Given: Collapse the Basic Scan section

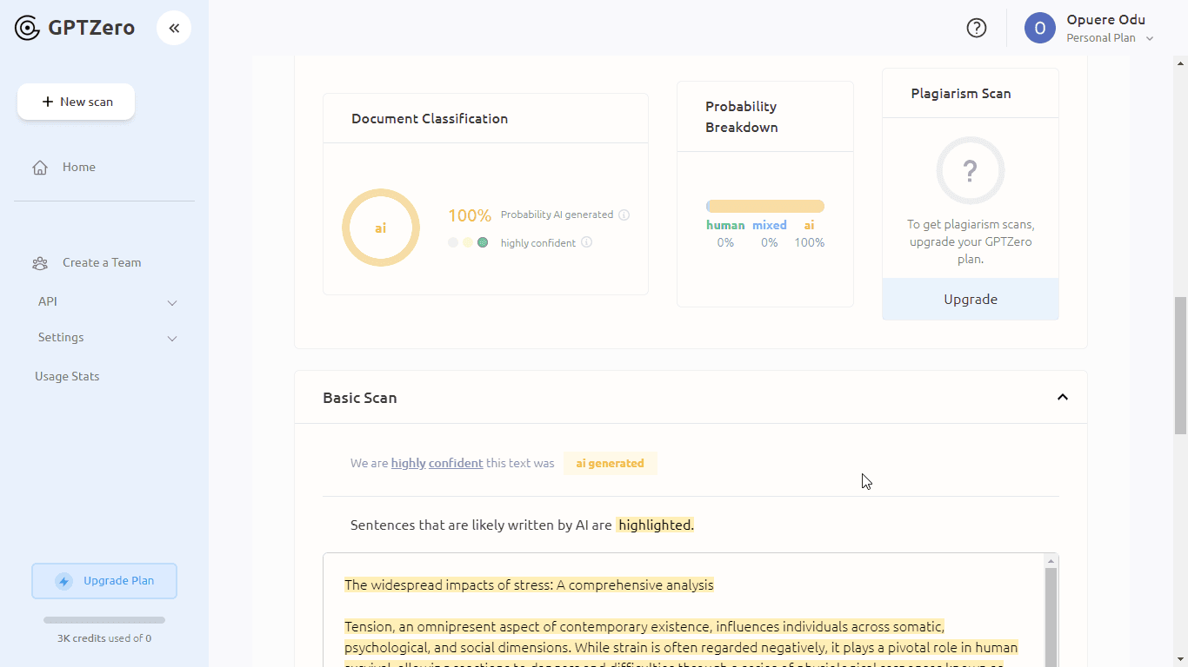Looking at the screenshot, I should [x=1063, y=397].
